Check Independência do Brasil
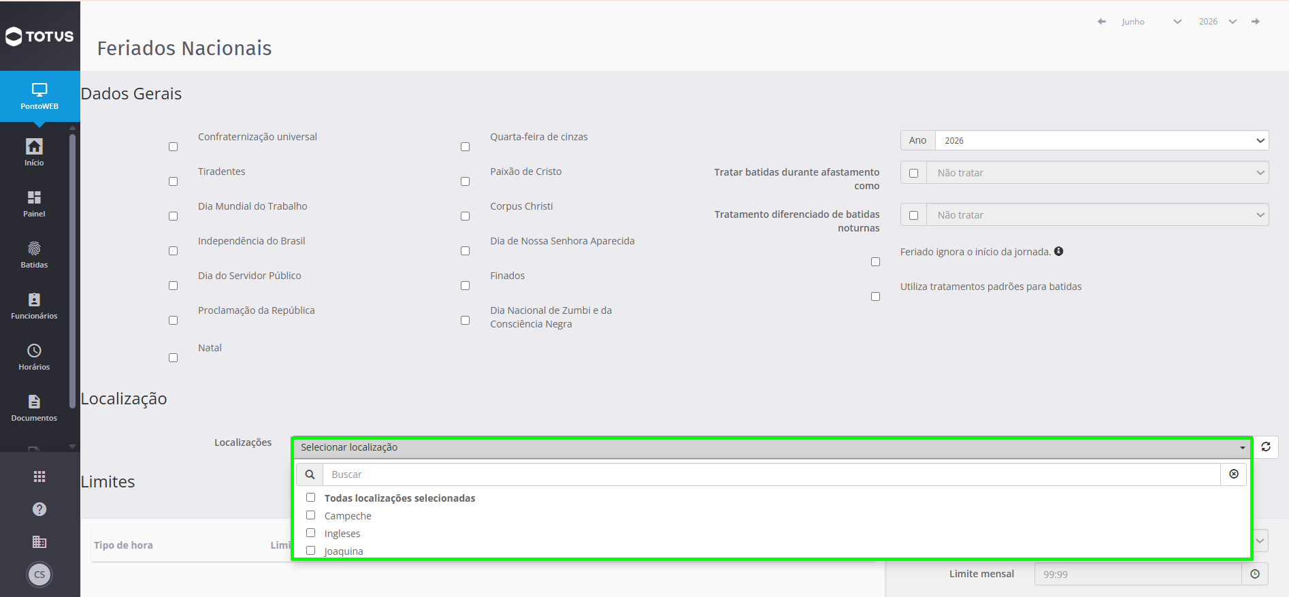1289x597 pixels. (x=173, y=251)
